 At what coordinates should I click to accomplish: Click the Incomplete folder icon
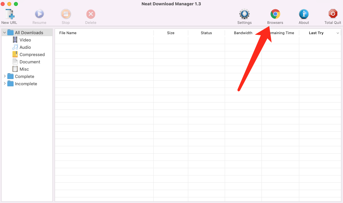[x=10, y=84]
